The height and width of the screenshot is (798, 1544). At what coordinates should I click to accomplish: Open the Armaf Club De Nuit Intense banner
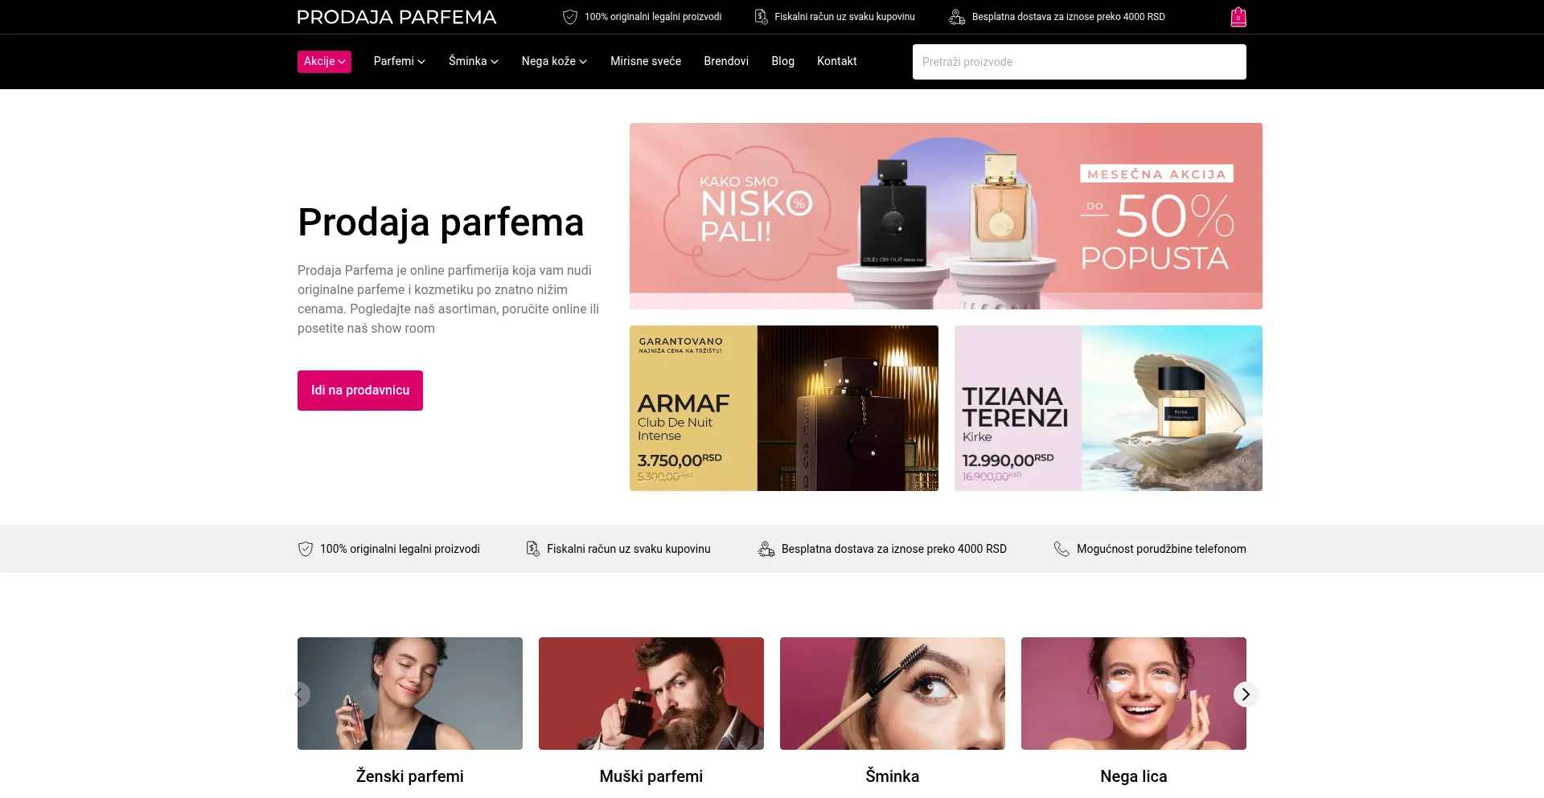784,408
